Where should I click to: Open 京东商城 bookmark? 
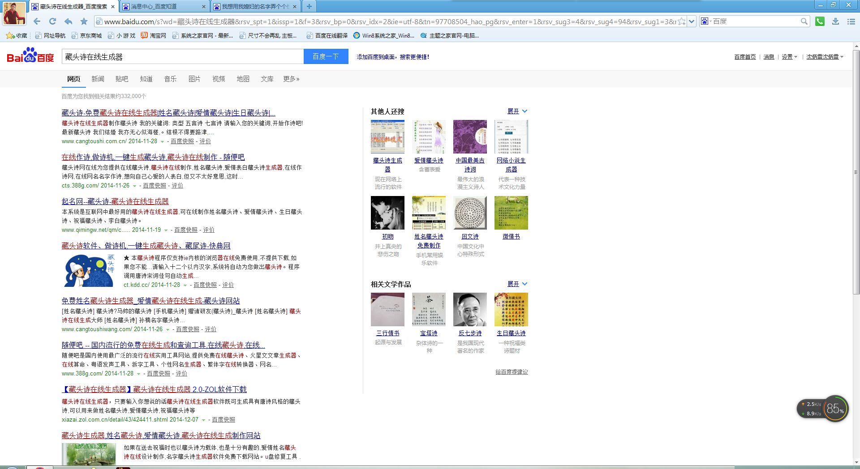point(86,35)
